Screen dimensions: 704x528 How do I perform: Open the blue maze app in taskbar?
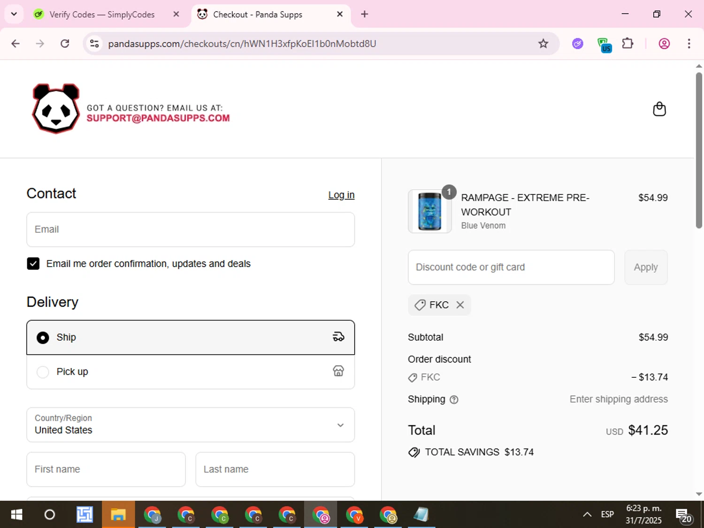coord(85,515)
